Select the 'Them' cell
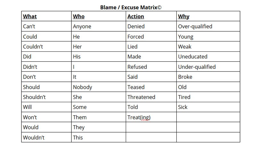The image size is (256, 152). [x=80, y=118]
